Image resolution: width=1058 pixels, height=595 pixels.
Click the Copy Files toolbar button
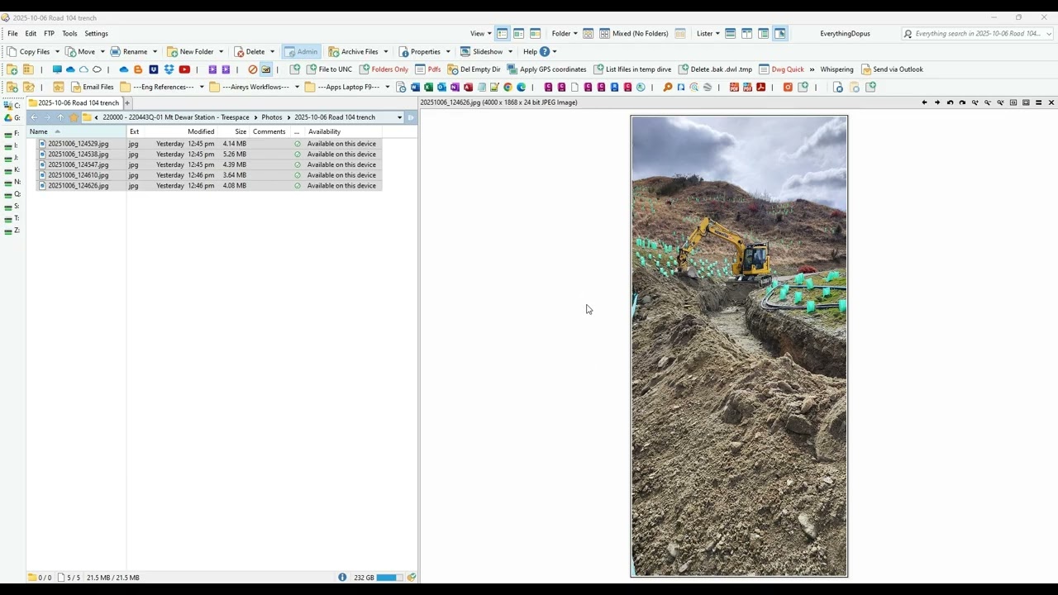[29, 51]
